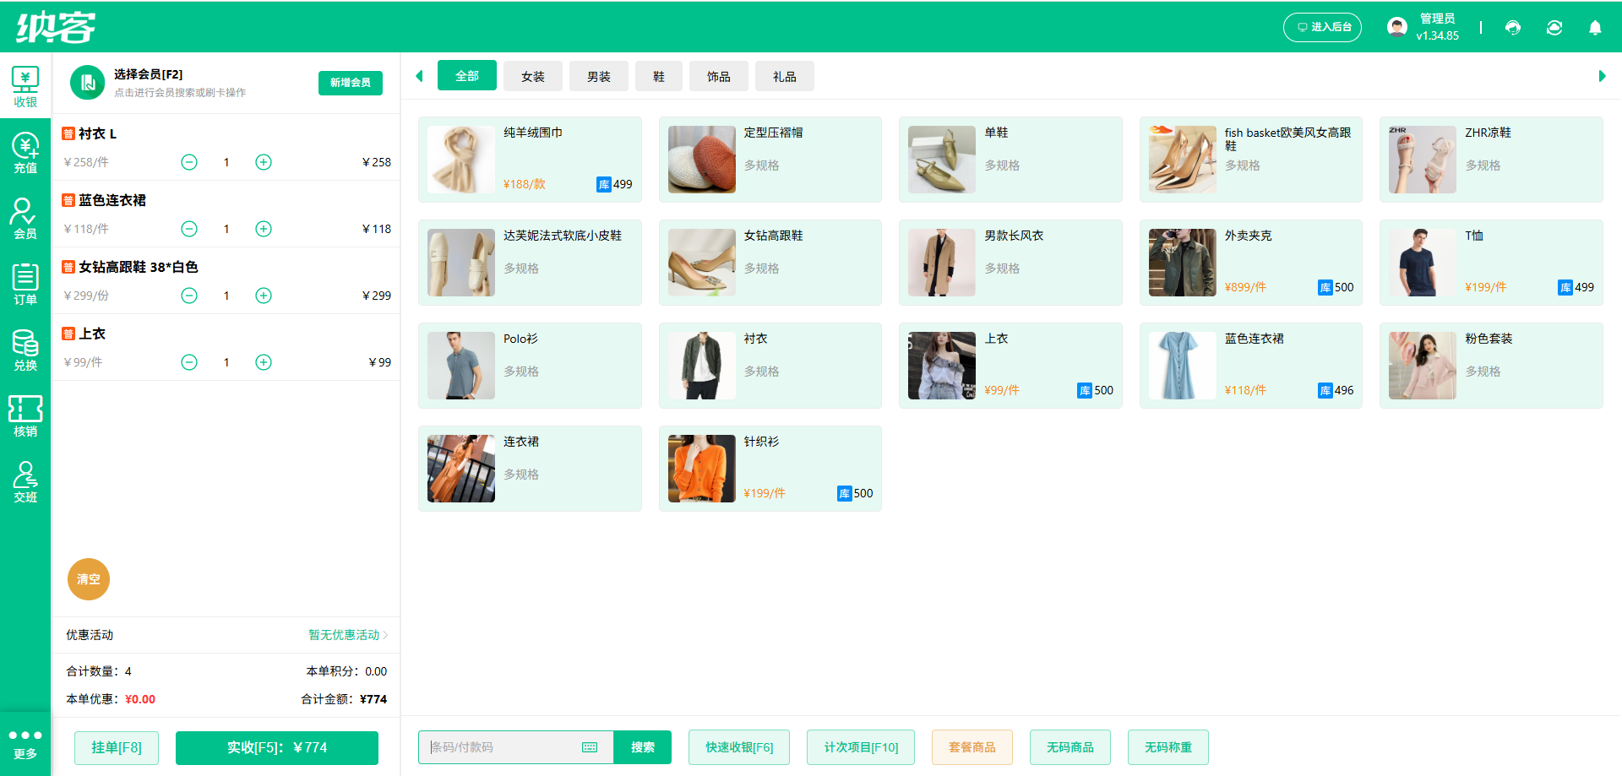Click the 搜索 search button

[x=643, y=747]
